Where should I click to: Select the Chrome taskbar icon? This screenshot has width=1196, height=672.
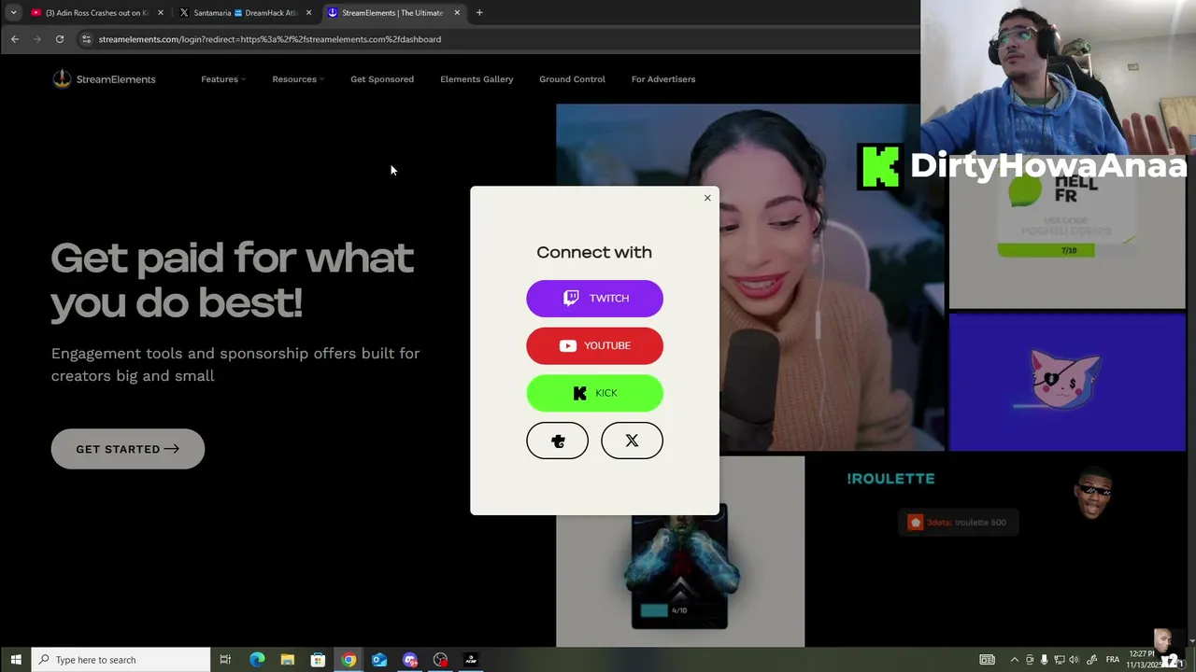349,660
